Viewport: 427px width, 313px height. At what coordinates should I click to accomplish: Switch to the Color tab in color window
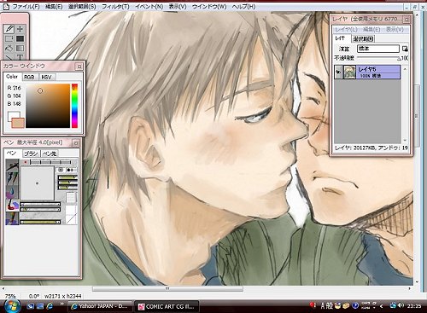pos(12,77)
